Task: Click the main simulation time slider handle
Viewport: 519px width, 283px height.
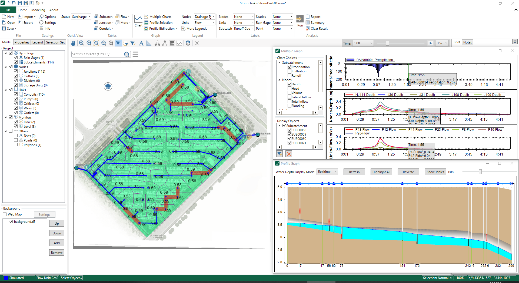Action: (x=387, y=43)
